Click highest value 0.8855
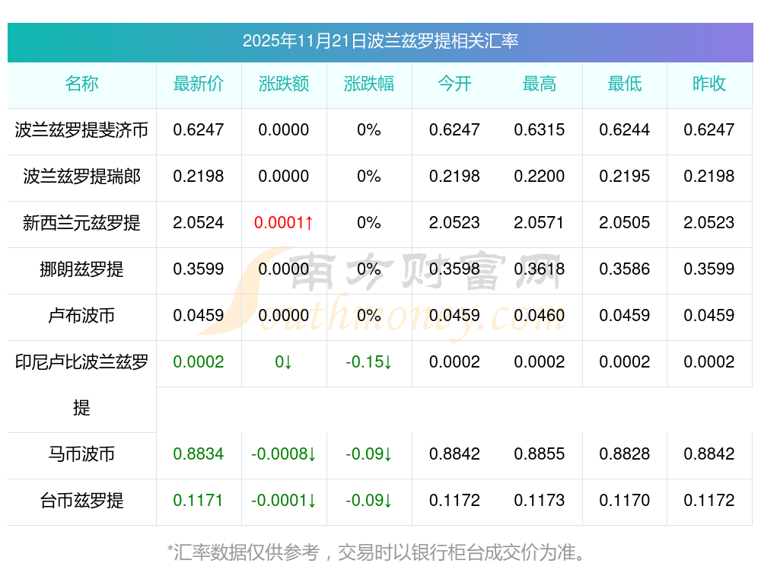The image size is (761, 576). click(x=540, y=454)
